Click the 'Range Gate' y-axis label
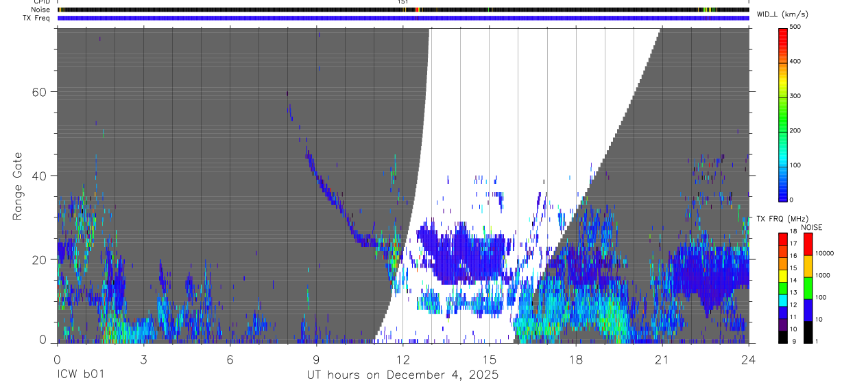This screenshot has height=389, width=842. click(x=18, y=185)
